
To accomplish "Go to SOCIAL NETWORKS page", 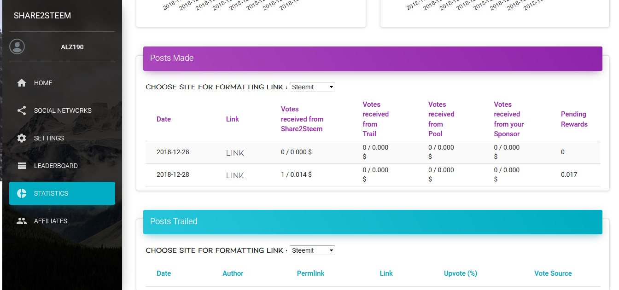I will click(x=62, y=110).
